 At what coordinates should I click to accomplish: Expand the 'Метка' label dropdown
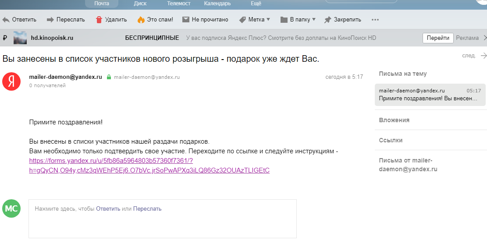(x=268, y=19)
